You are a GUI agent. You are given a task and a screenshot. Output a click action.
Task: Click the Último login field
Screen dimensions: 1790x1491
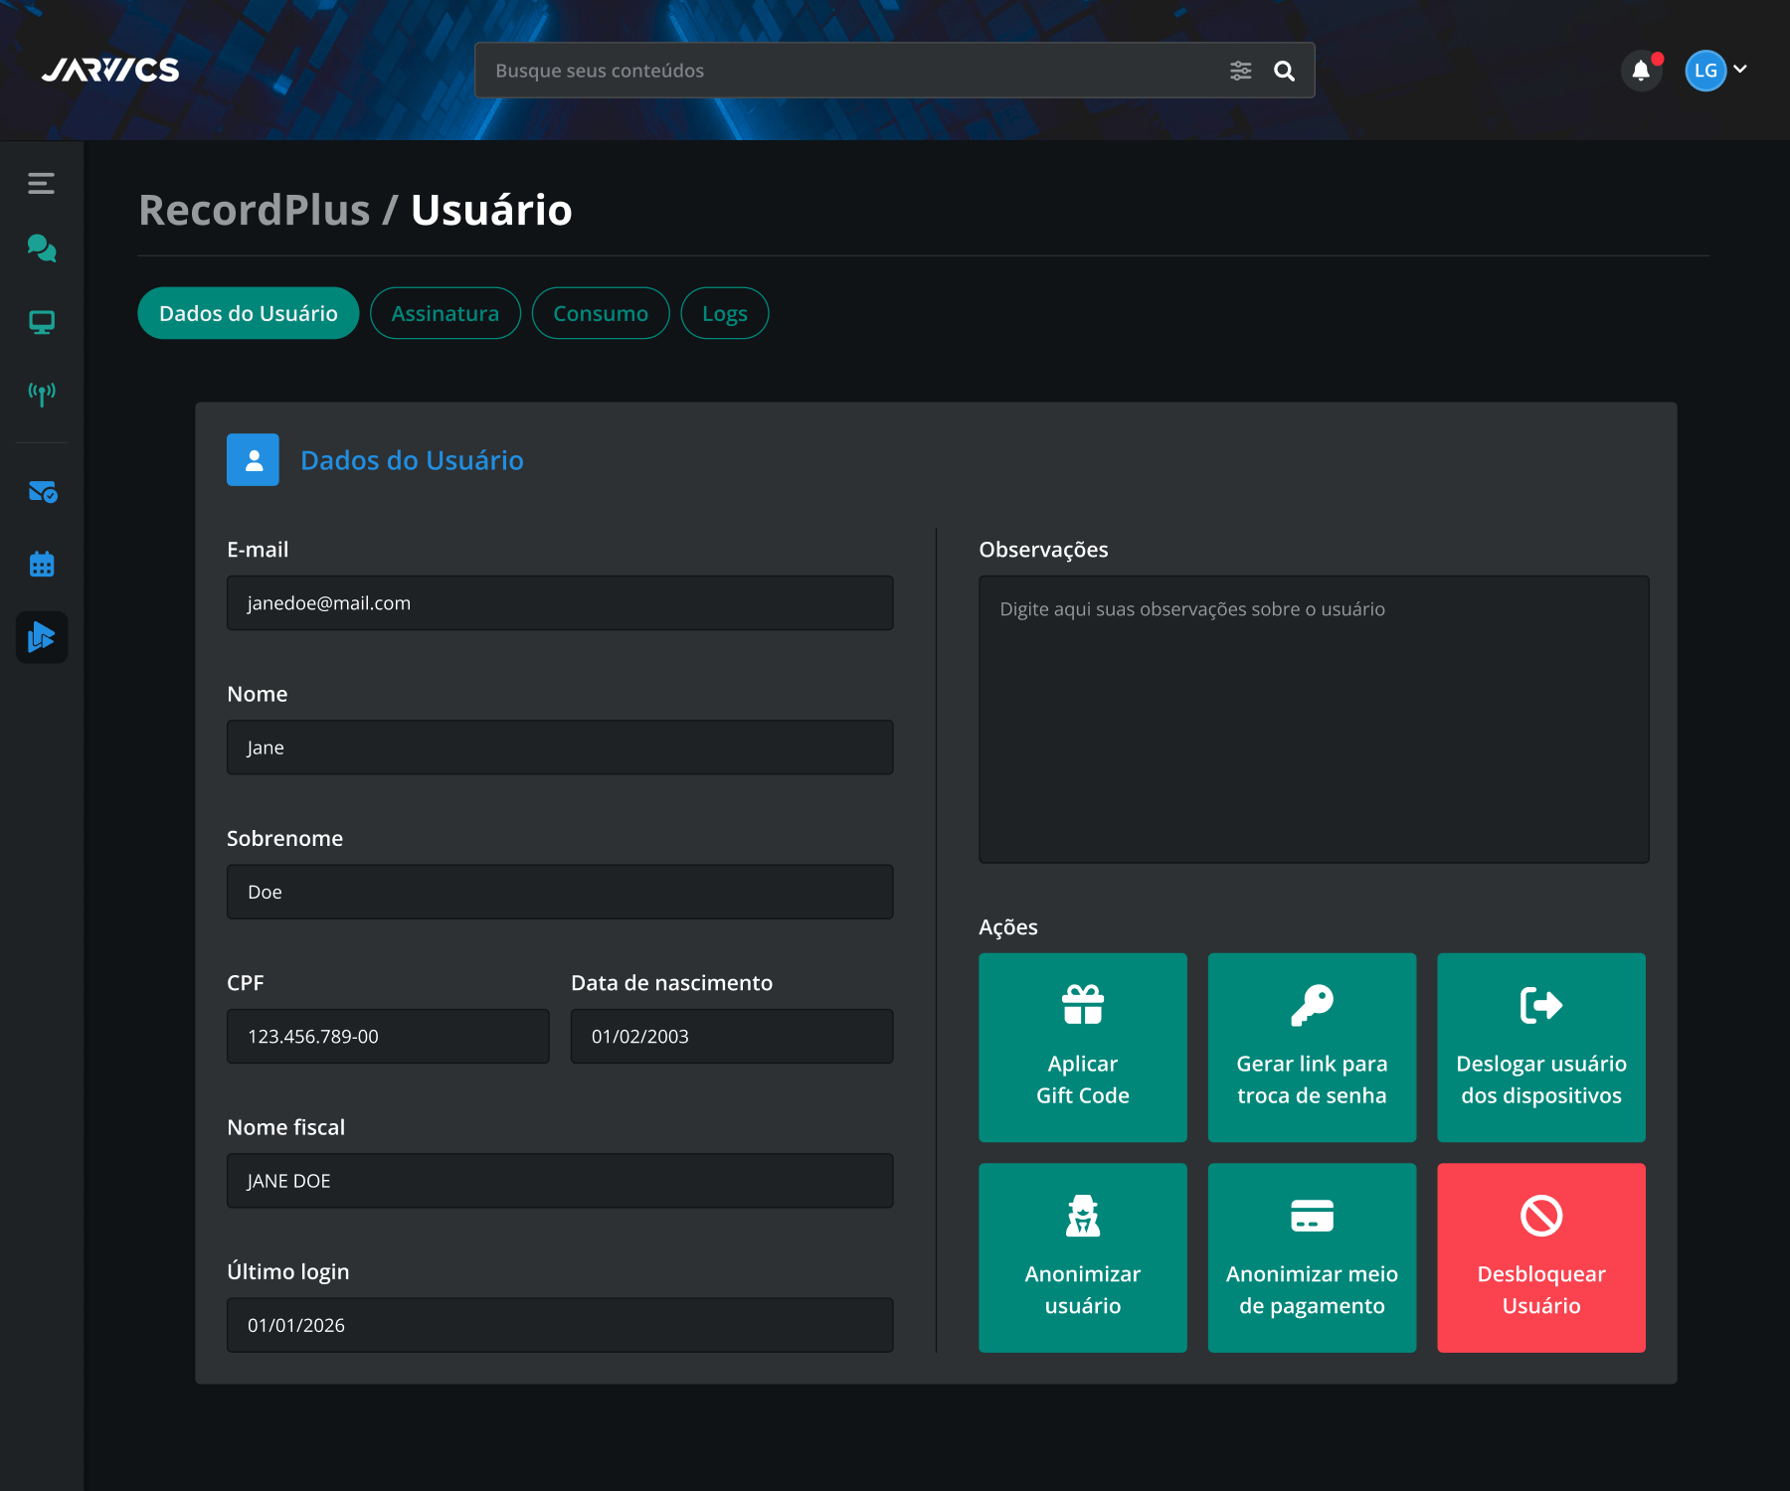click(560, 1325)
